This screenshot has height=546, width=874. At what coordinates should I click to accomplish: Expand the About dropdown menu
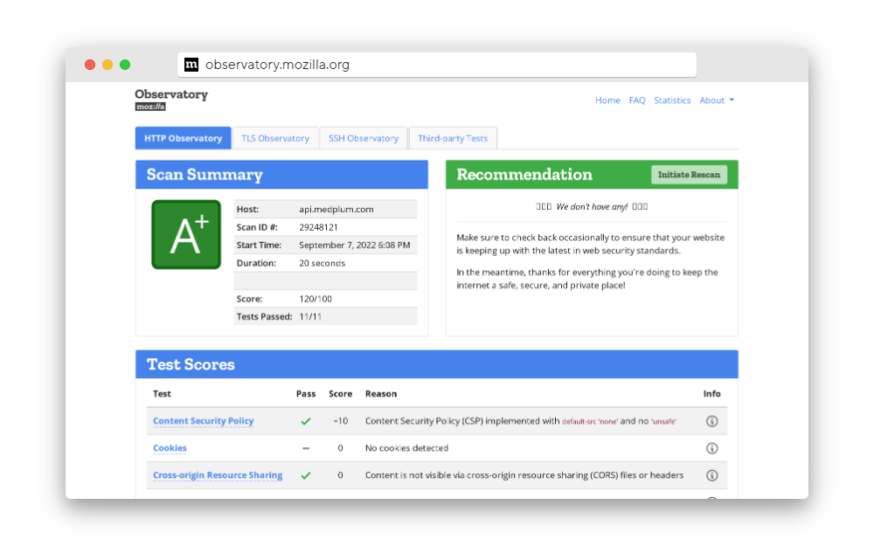(717, 100)
